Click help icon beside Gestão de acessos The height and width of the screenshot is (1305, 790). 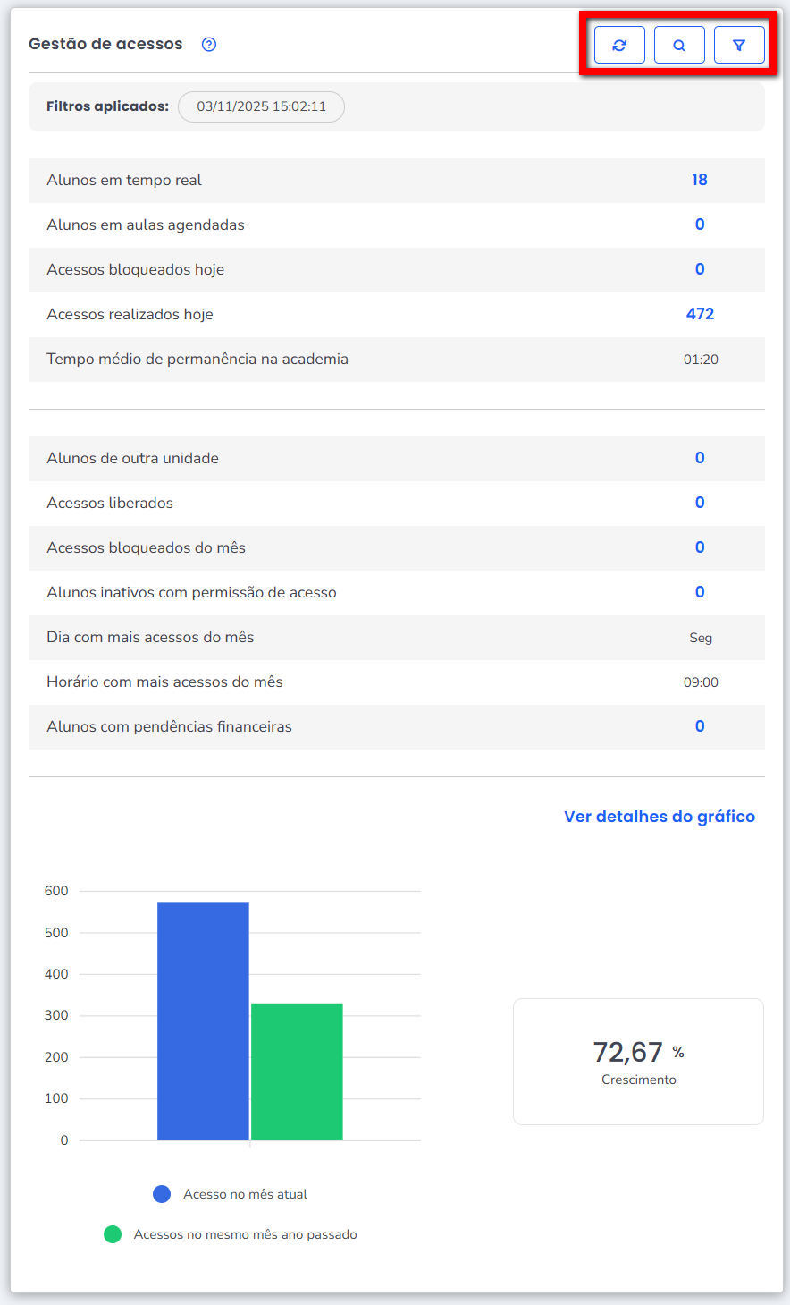tap(209, 45)
